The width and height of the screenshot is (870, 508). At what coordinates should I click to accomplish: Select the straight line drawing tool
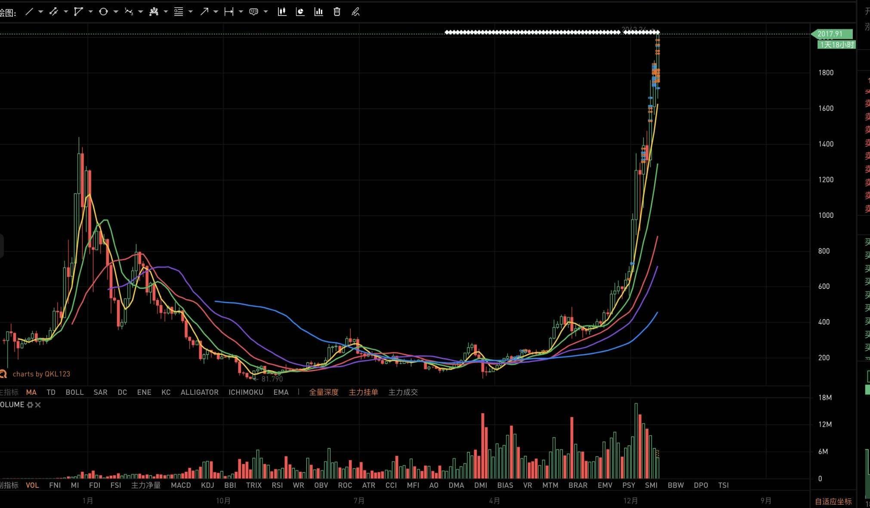point(29,12)
